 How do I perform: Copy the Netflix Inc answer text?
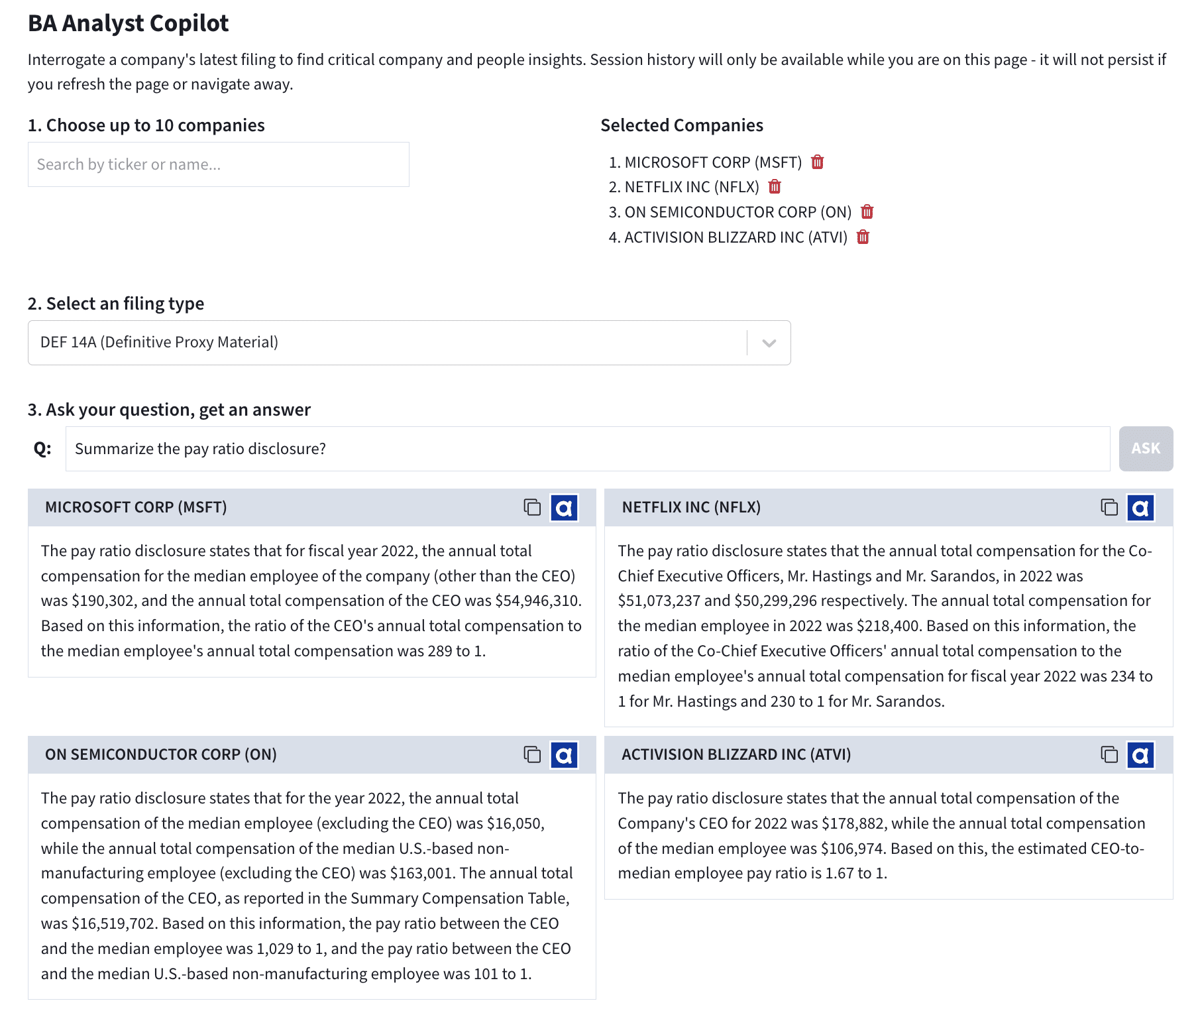pos(1109,508)
